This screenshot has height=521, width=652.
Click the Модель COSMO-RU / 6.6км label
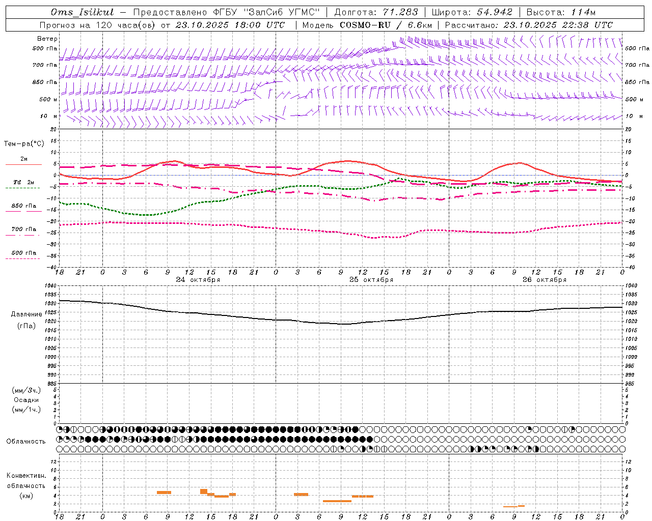[x=367, y=25]
